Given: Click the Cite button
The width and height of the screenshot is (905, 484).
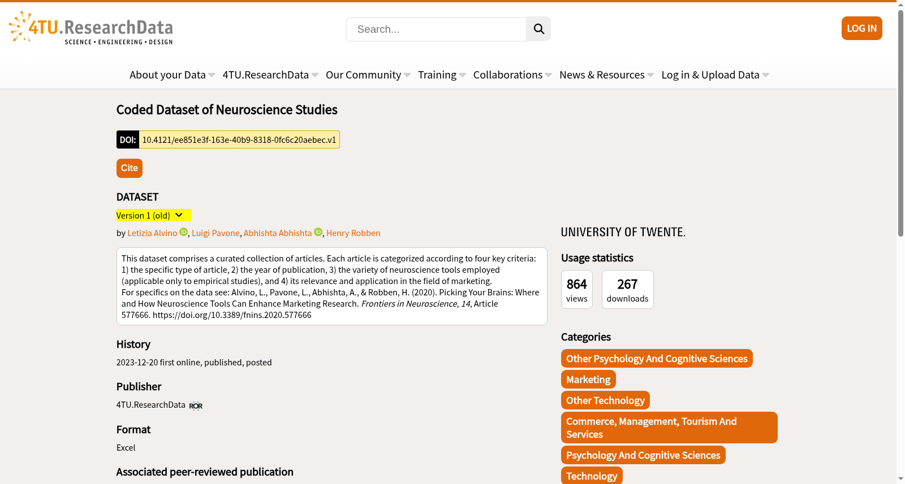Looking at the screenshot, I should tap(130, 168).
